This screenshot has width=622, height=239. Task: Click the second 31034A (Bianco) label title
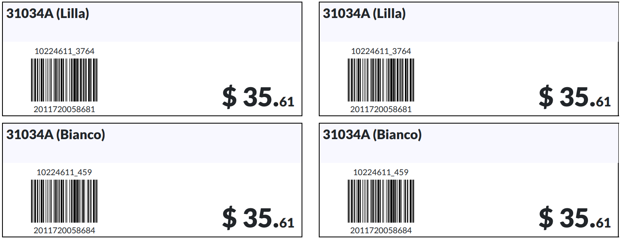coord(372,135)
